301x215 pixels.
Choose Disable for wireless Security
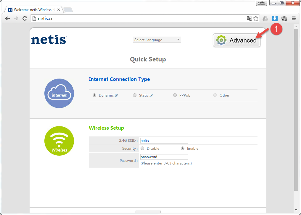142,148
